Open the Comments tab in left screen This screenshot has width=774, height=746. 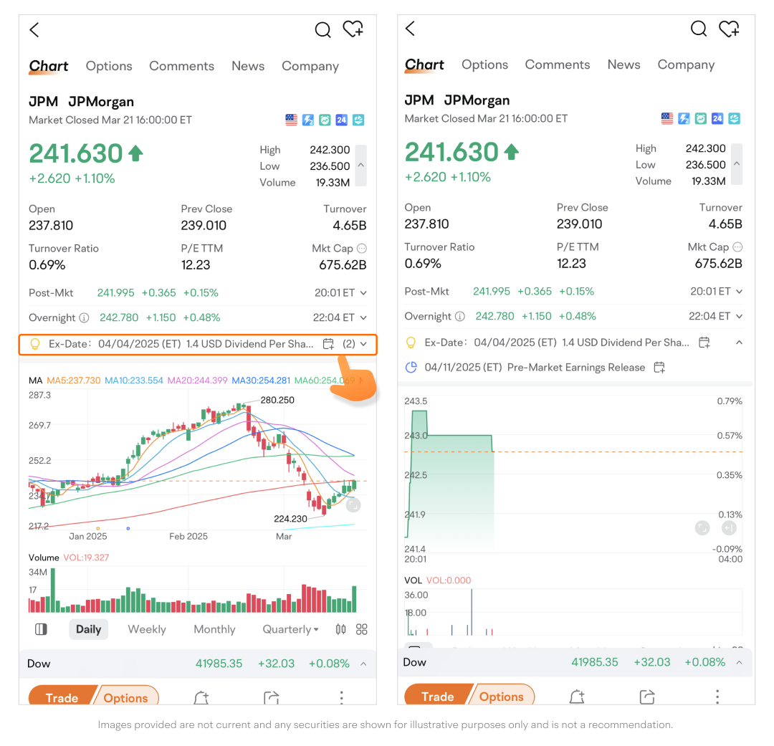181,66
